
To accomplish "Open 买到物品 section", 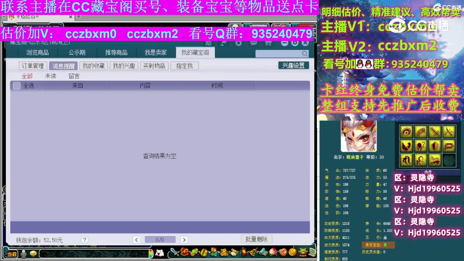I will pos(154,66).
